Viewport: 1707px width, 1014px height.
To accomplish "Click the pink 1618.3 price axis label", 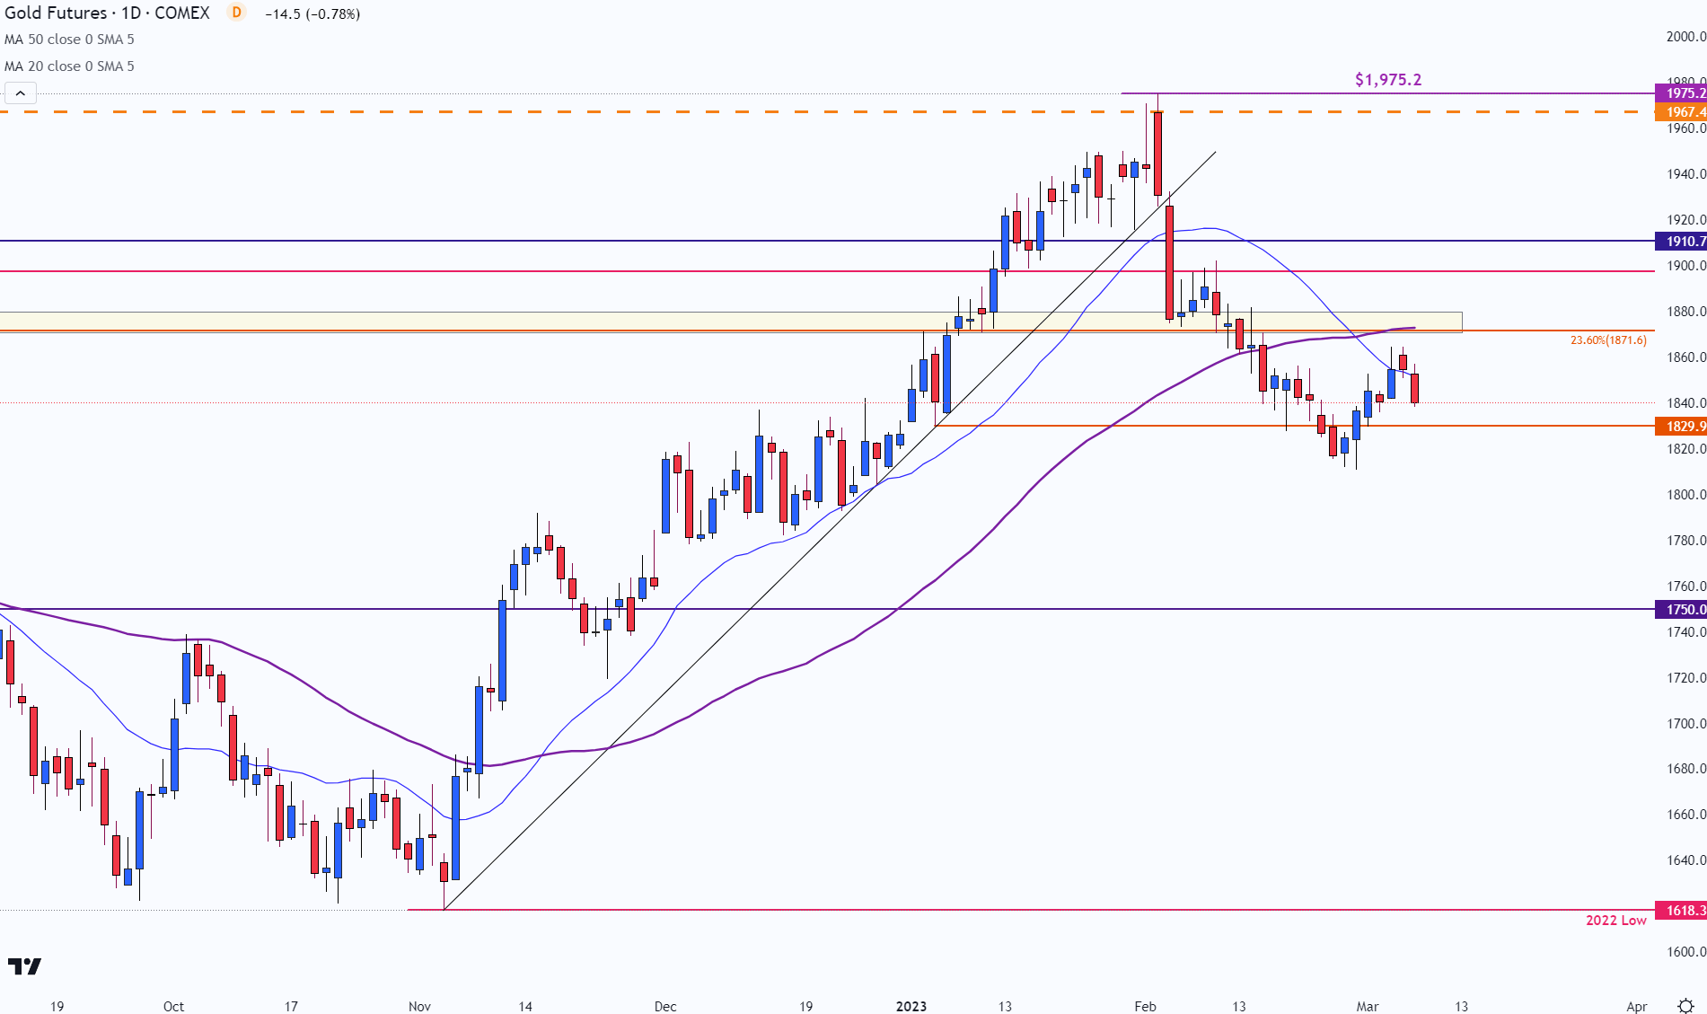I will 1681,911.
